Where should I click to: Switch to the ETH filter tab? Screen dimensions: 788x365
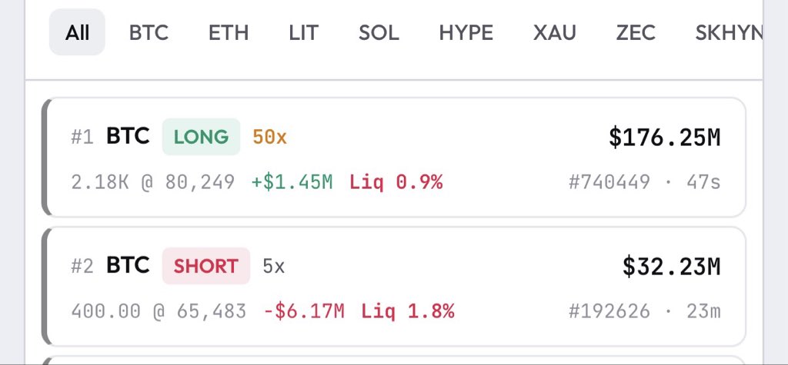pos(229,32)
